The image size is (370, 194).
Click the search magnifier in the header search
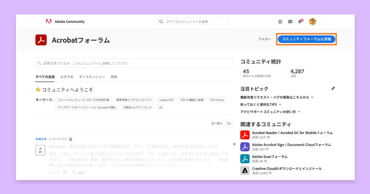tap(161, 22)
